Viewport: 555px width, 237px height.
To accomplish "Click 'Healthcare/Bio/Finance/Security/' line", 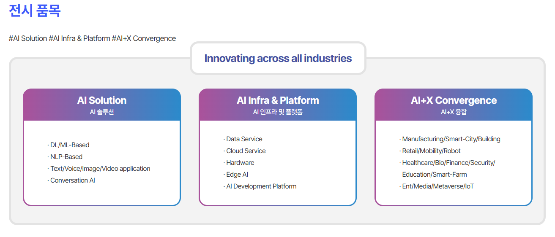I will click(x=447, y=163).
